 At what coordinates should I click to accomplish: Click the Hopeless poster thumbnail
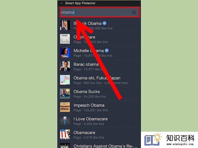65,94
